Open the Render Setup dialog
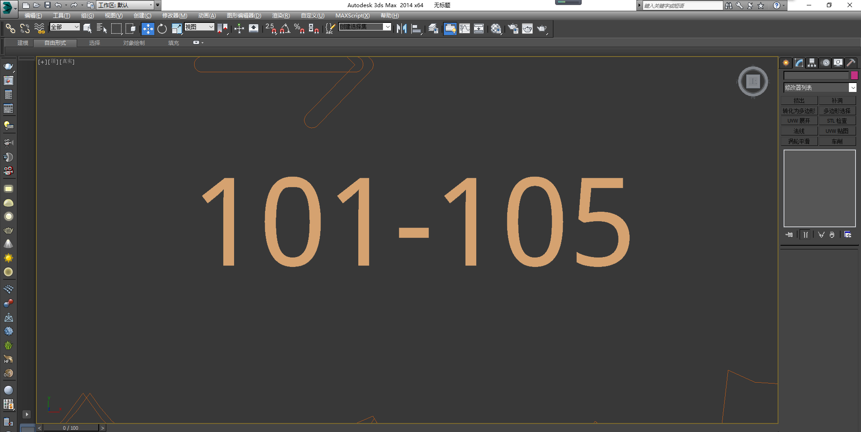The image size is (861, 432). click(x=513, y=29)
